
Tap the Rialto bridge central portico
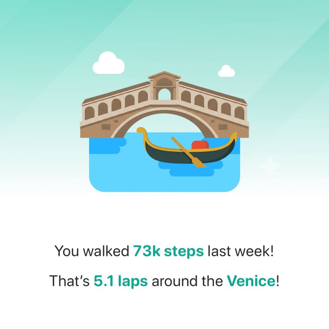(164, 87)
